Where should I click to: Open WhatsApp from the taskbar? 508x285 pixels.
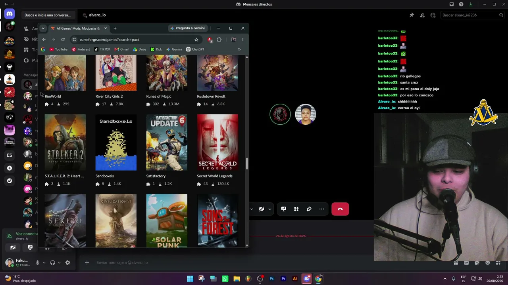point(225,279)
